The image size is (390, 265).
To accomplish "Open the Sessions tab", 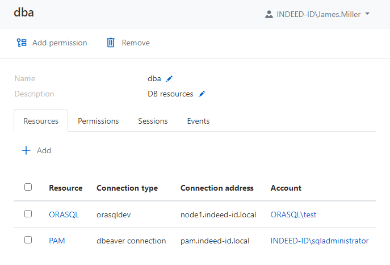I will tap(153, 121).
